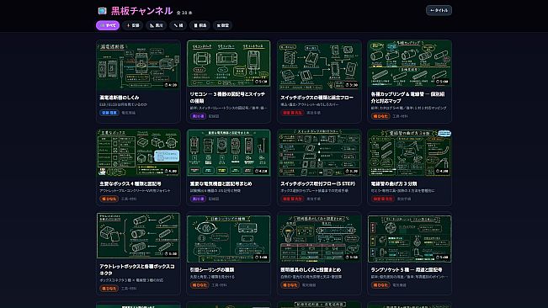Screen dimensions: 548x308
Task: Click duration badge on 漏電遮断器のしくみ thumbnail
Action: (x=171, y=85)
